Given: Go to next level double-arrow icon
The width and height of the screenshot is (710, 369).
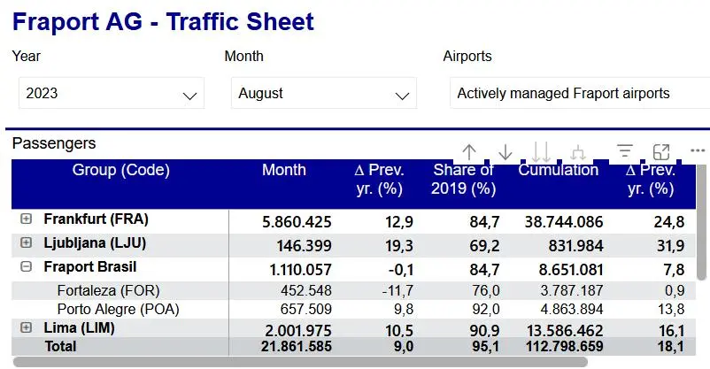Looking at the screenshot, I should point(541,152).
